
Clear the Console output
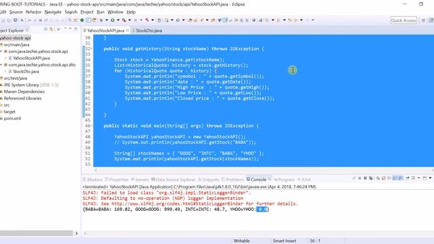click(x=378, y=178)
